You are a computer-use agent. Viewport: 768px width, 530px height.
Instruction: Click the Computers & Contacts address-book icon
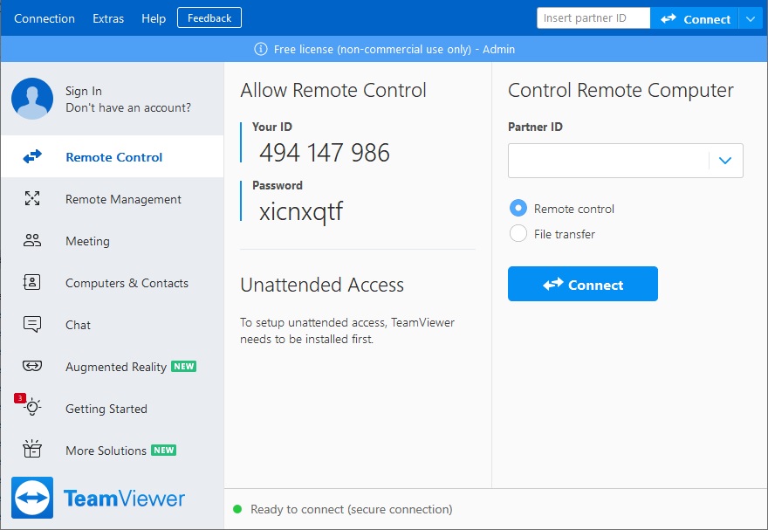(x=31, y=282)
